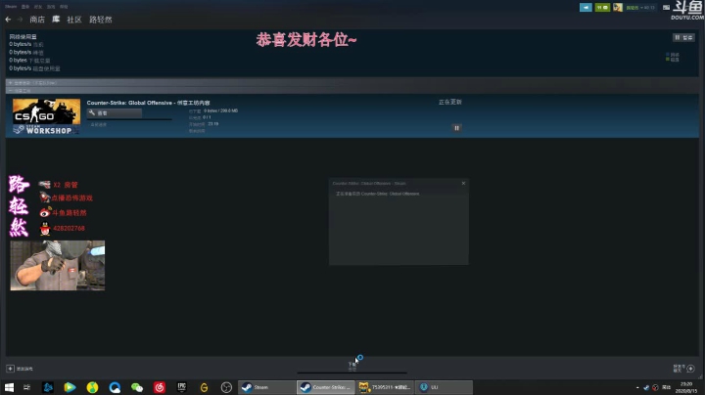Click the QQ penguin icon beside 428202768
This screenshot has height=395, width=705.
(x=45, y=229)
